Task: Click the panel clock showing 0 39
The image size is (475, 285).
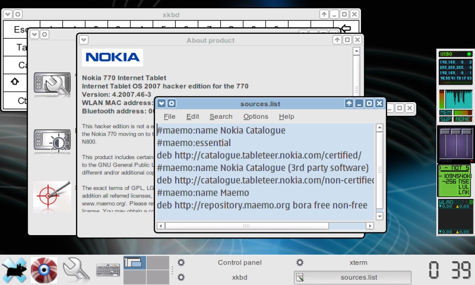Action: tap(449, 270)
